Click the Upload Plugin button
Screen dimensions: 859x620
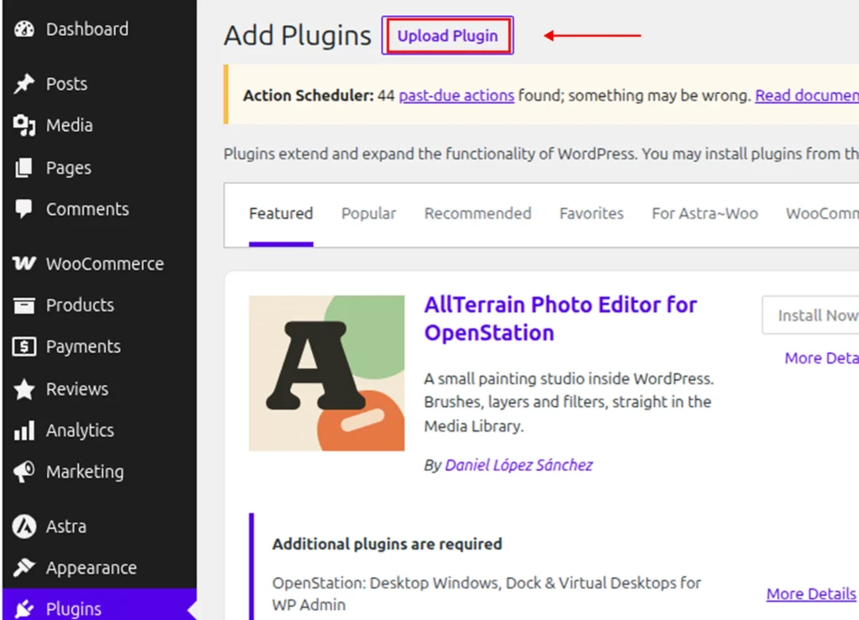(x=448, y=35)
